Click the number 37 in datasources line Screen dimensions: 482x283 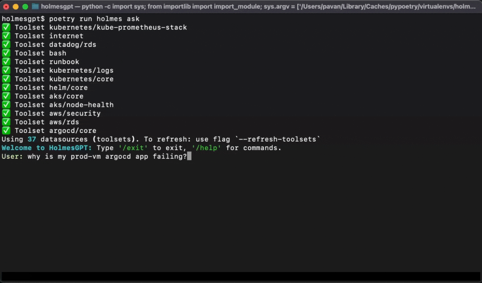pos(32,140)
